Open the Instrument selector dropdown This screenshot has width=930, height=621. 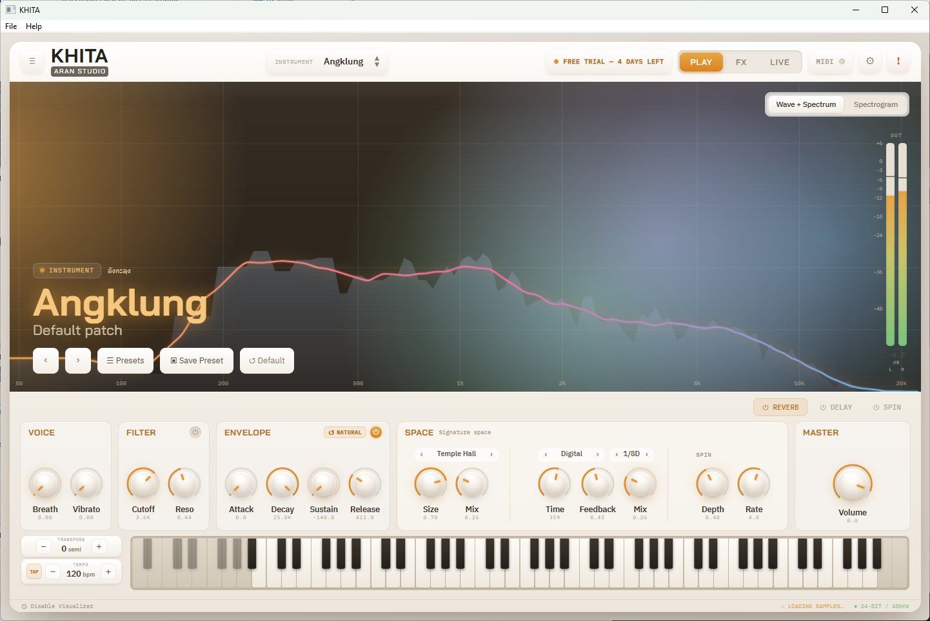coord(327,62)
